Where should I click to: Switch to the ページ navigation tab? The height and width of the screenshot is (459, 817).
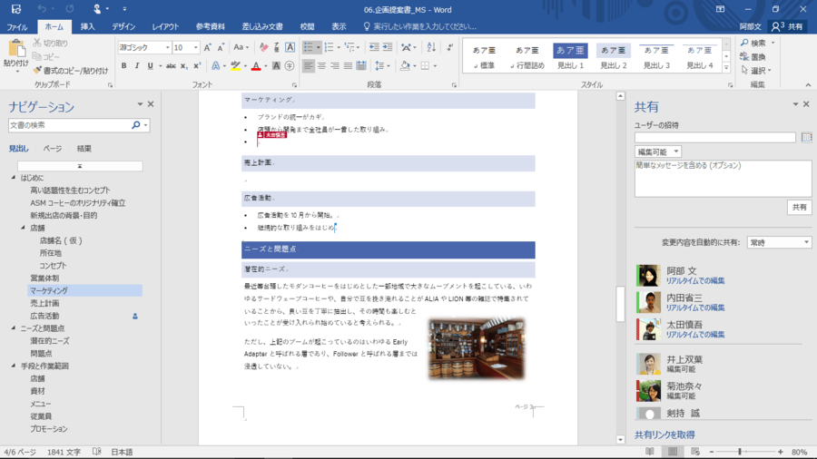(53, 148)
